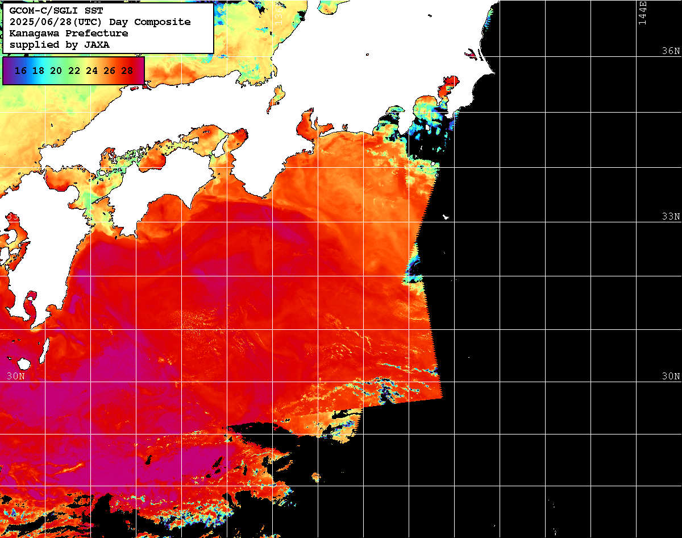Click the "supplied by JAXA" credit line

(x=60, y=45)
